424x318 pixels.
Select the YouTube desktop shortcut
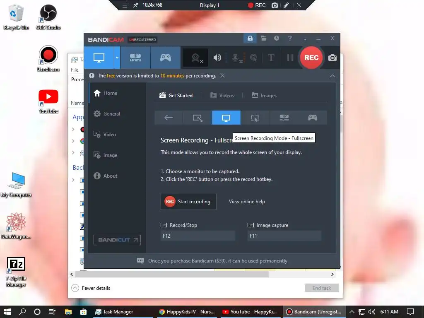pyautogui.click(x=48, y=101)
